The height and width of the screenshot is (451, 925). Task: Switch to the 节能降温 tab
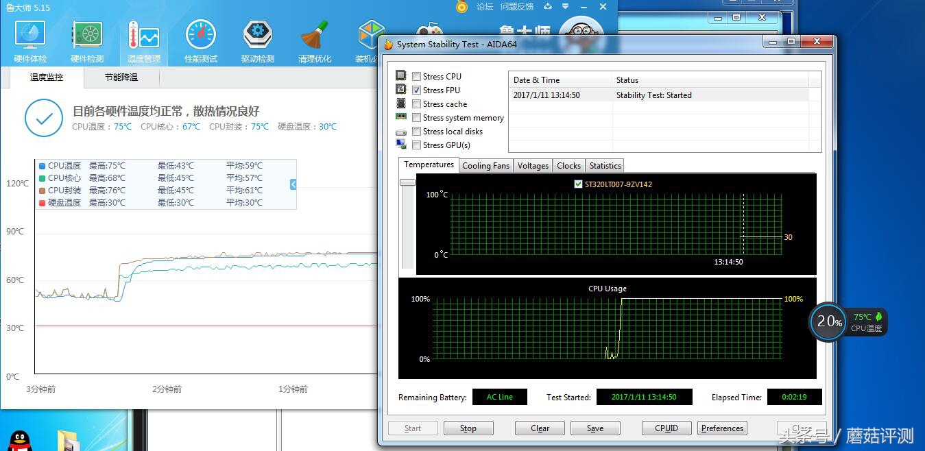pos(121,77)
